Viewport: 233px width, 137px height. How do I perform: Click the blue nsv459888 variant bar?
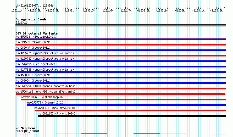[120, 78]
